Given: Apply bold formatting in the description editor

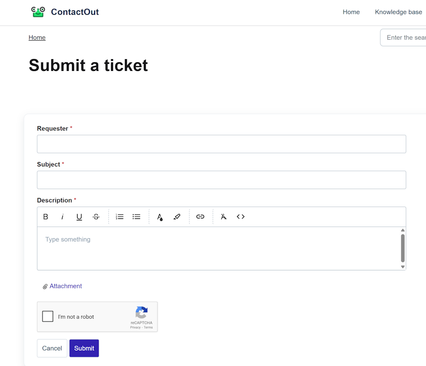Looking at the screenshot, I should click(45, 217).
